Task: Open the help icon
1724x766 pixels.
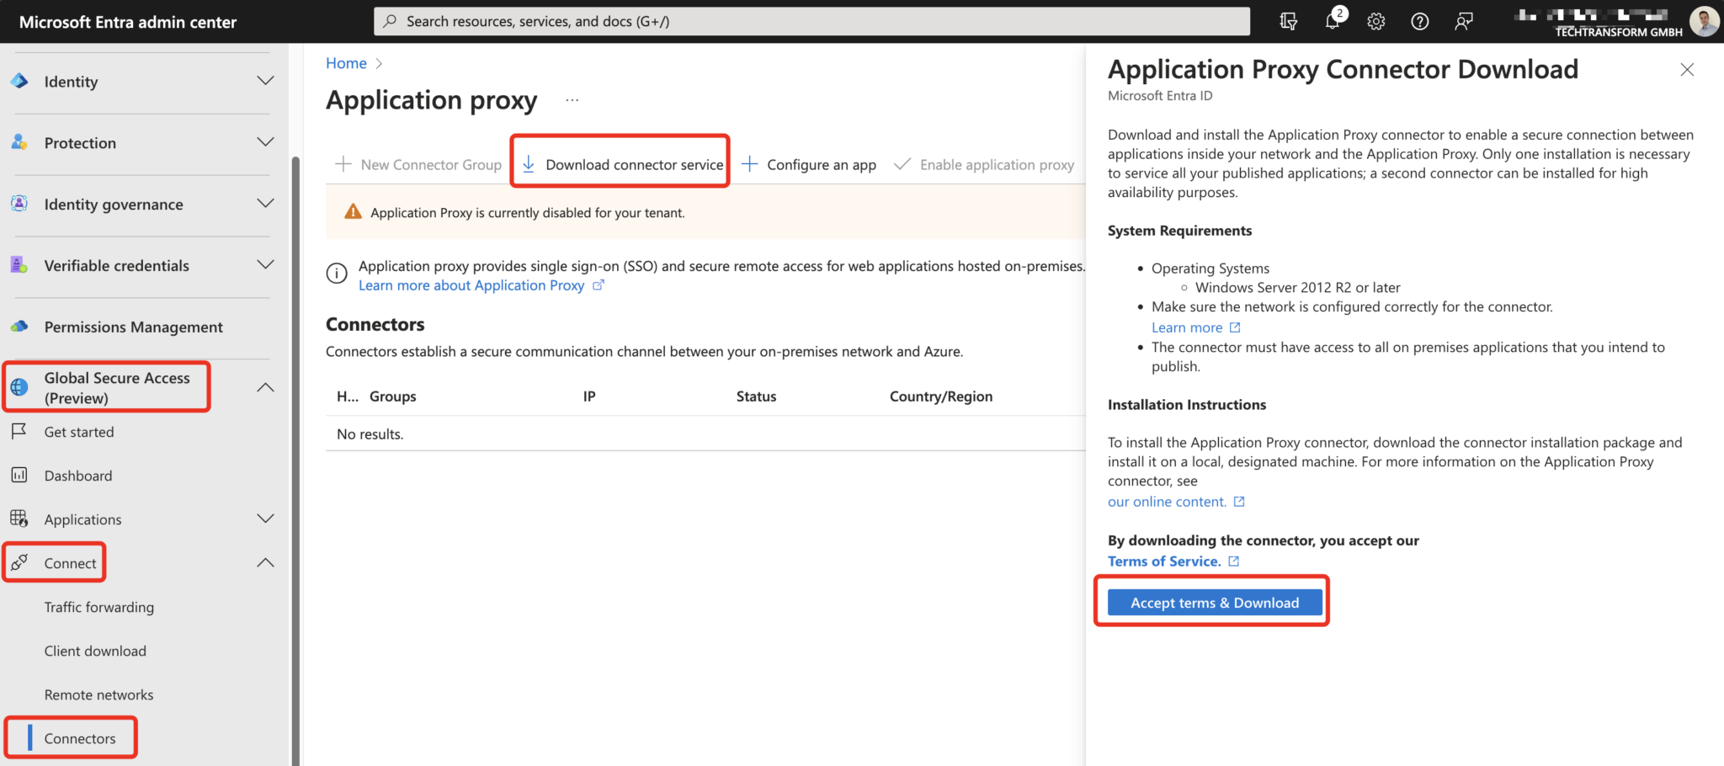Action: click(x=1419, y=21)
